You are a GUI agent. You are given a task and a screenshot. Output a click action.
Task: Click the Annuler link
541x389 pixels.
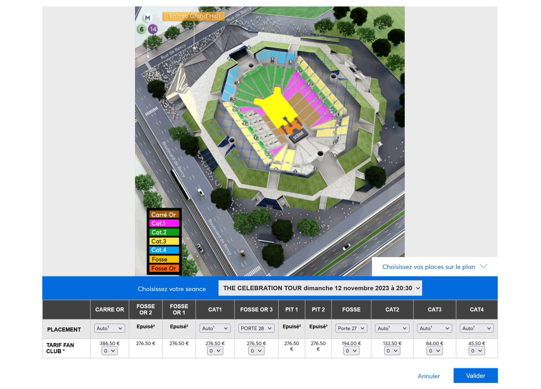click(x=429, y=376)
